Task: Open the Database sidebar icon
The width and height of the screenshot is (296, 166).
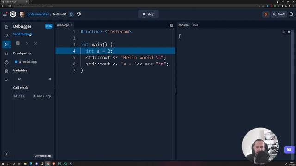Action: coord(6,71)
